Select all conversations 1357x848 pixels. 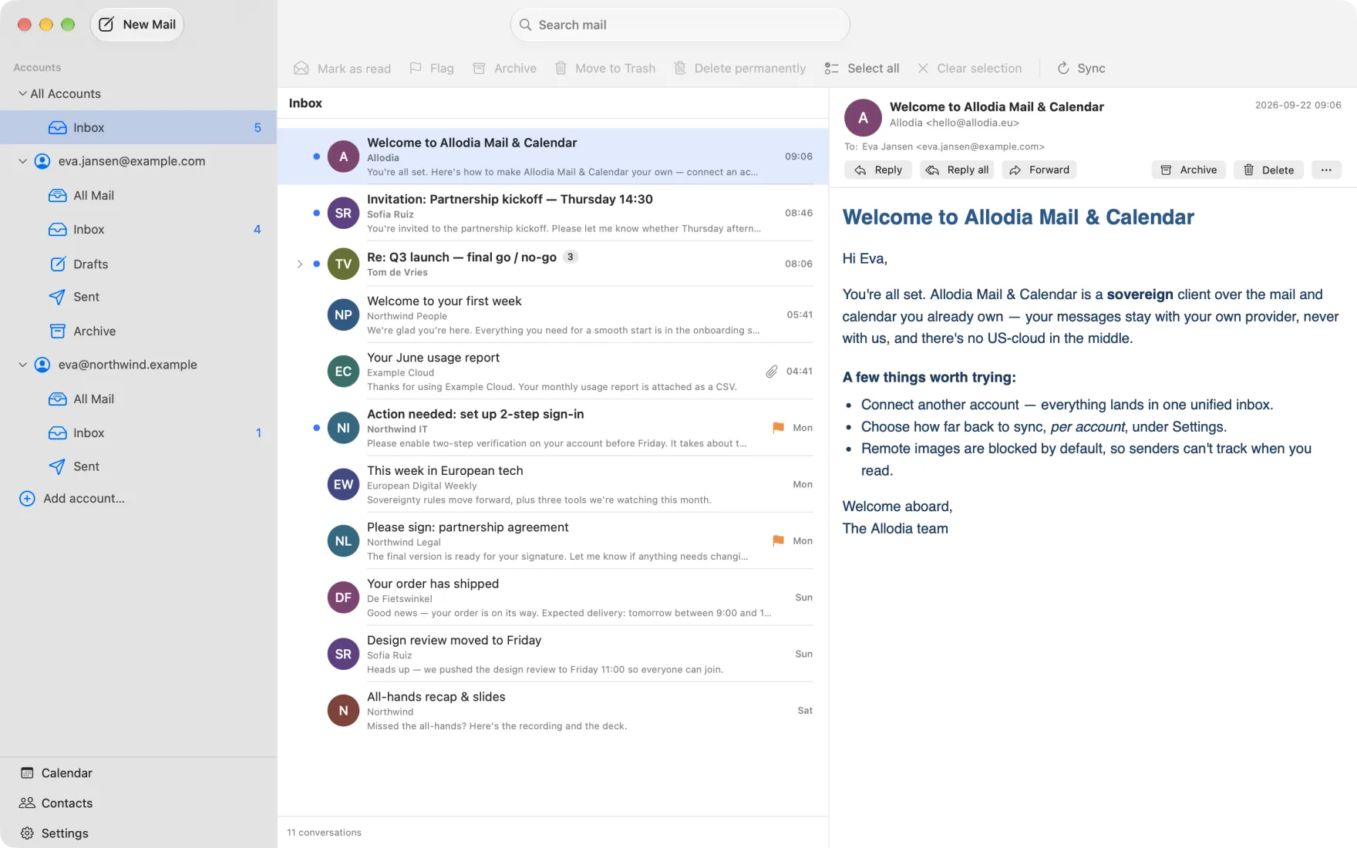(x=862, y=69)
